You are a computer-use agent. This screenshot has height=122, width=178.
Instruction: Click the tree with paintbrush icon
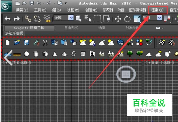pyautogui.click(x=149, y=42)
